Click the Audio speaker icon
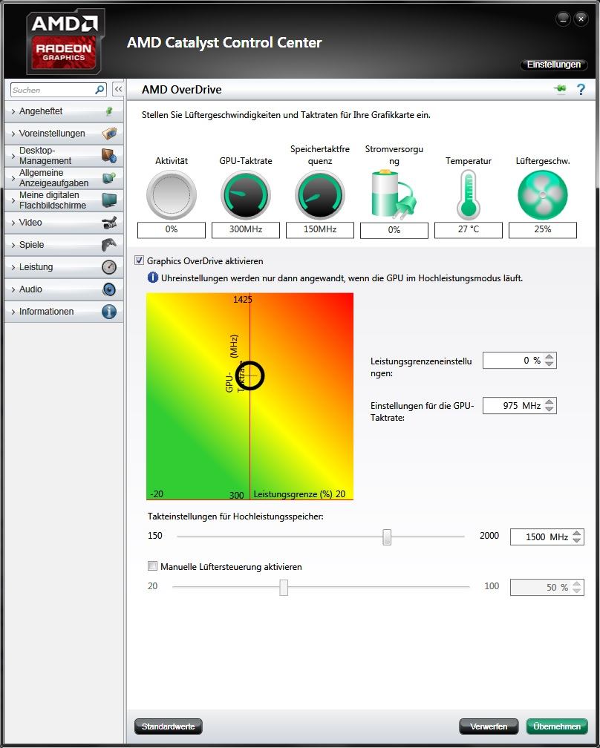600x748 pixels. (109, 289)
